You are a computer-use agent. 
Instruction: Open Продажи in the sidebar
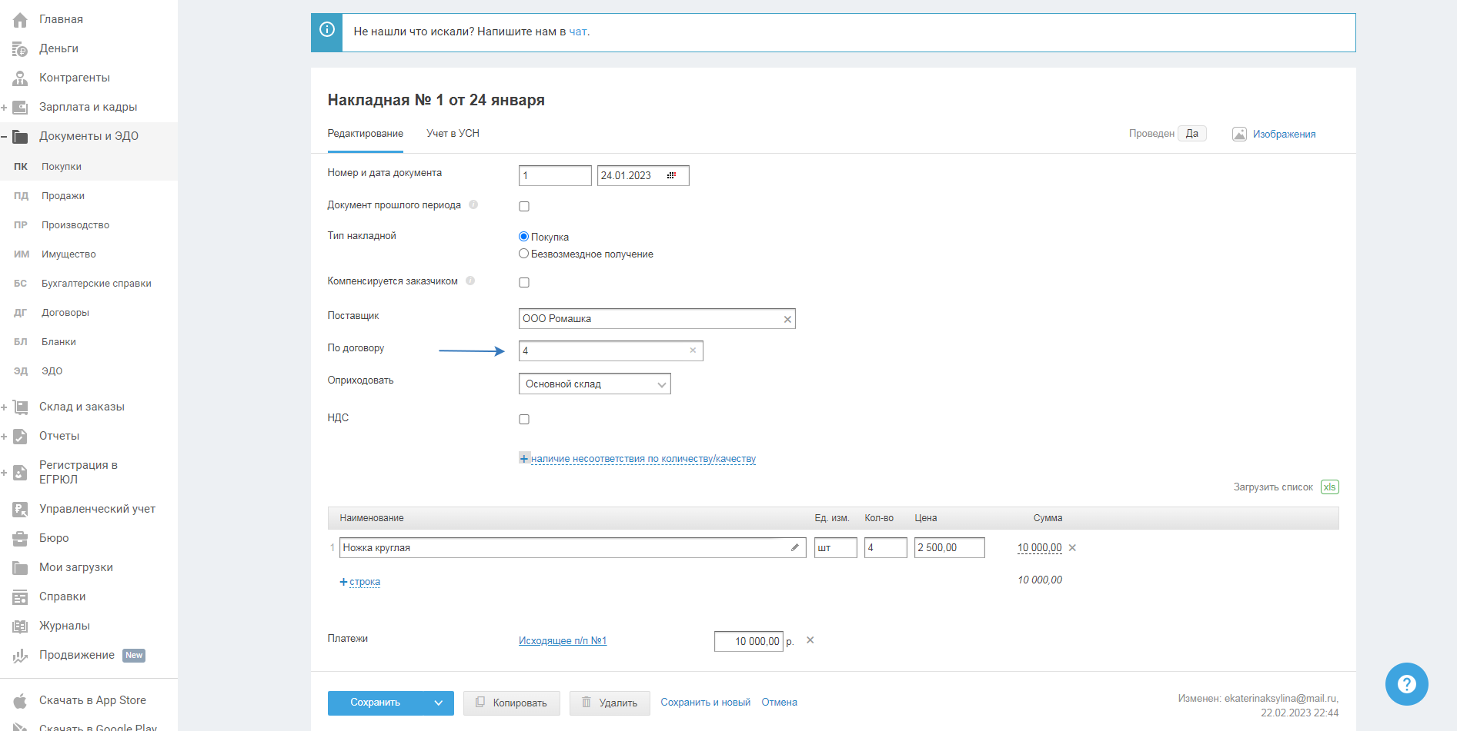coord(63,196)
